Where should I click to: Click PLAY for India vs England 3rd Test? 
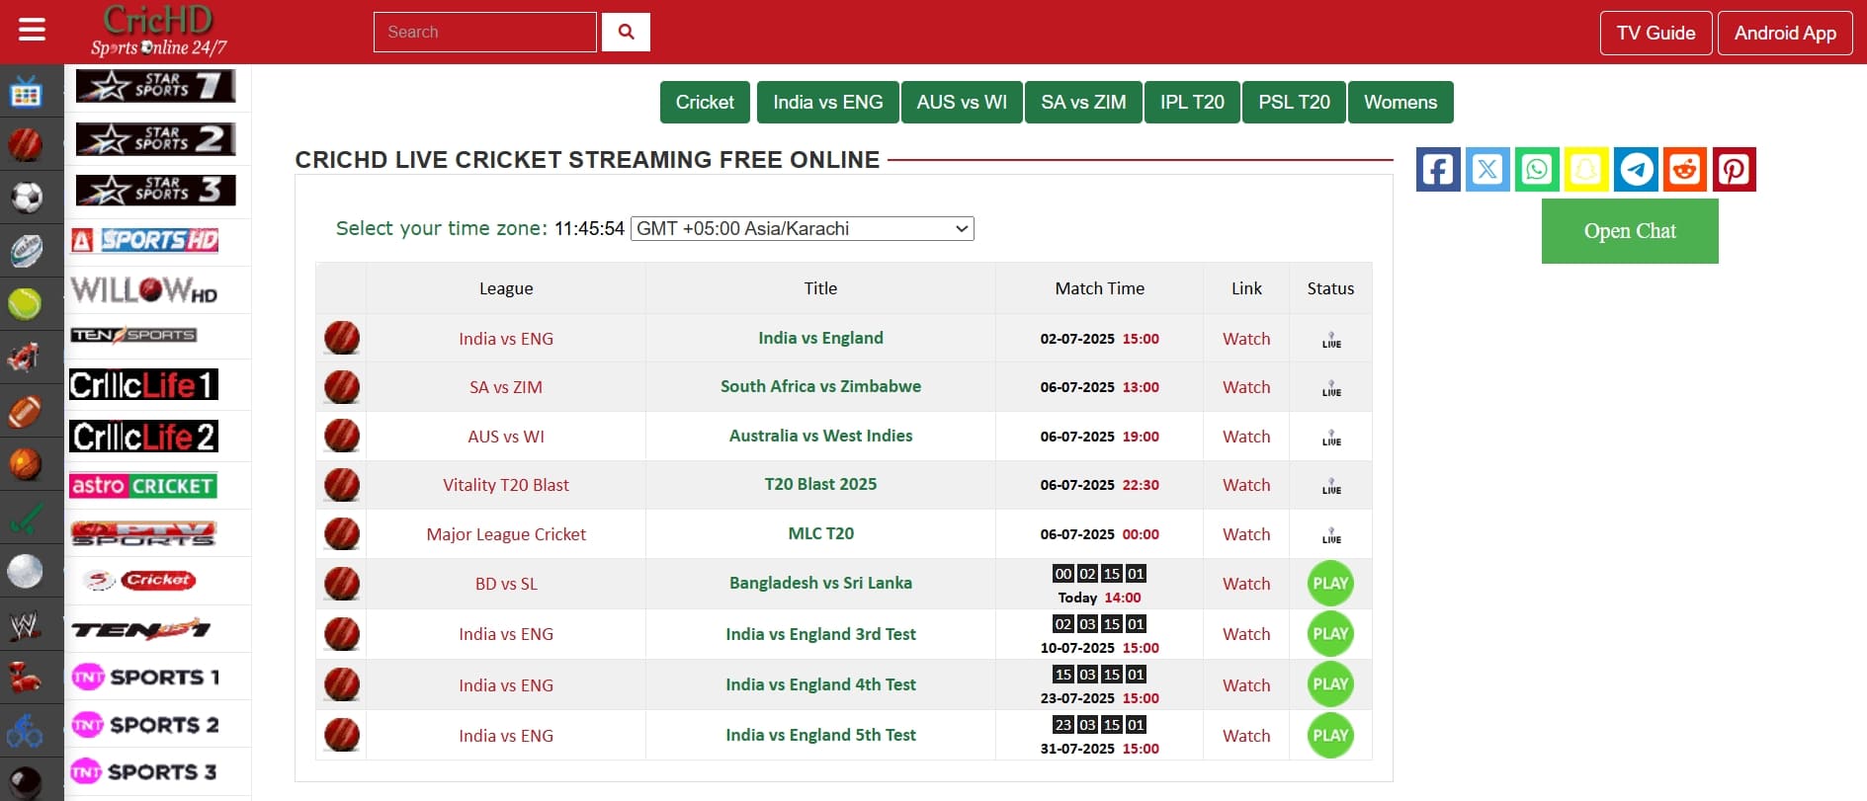1330,633
